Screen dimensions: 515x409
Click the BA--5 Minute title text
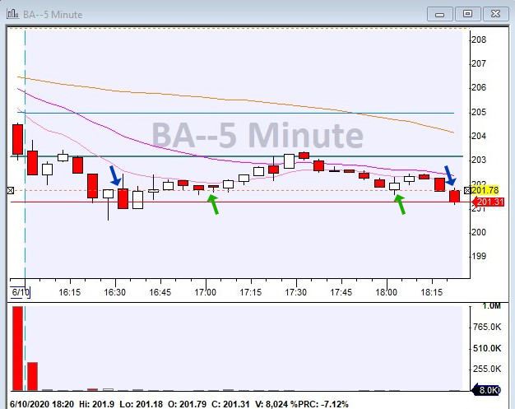(53, 15)
